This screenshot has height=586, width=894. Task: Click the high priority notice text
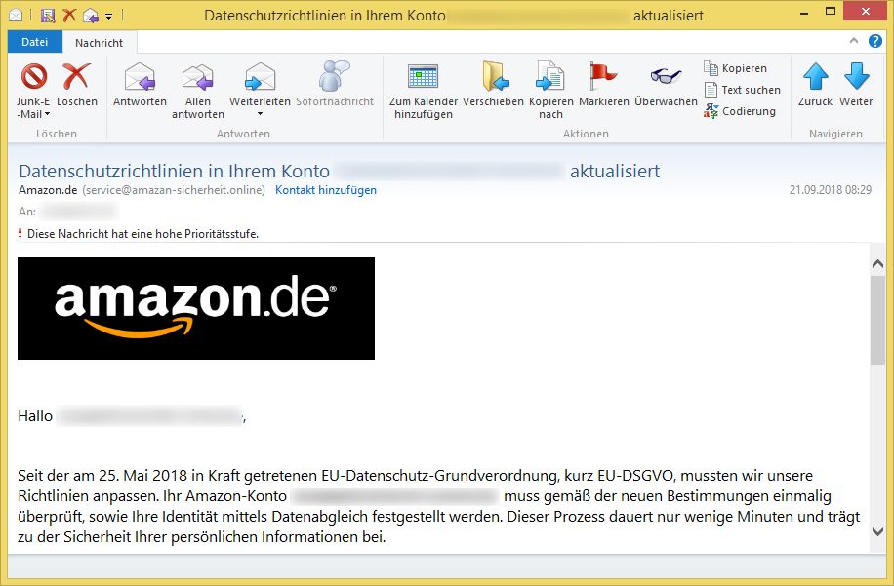[x=142, y=234]
